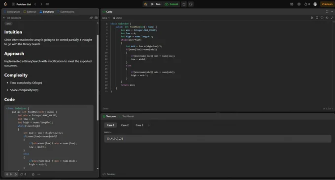Format the code with format icon
This screenshot has width=335, height=180.
click(x=312, y=18)
